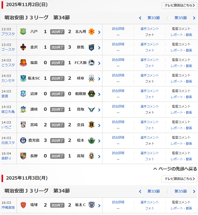The width and height of the screenshot is (198, 215).
Task: Click the Giravanz Kitakyushu team crest
Action: point(91,32)
